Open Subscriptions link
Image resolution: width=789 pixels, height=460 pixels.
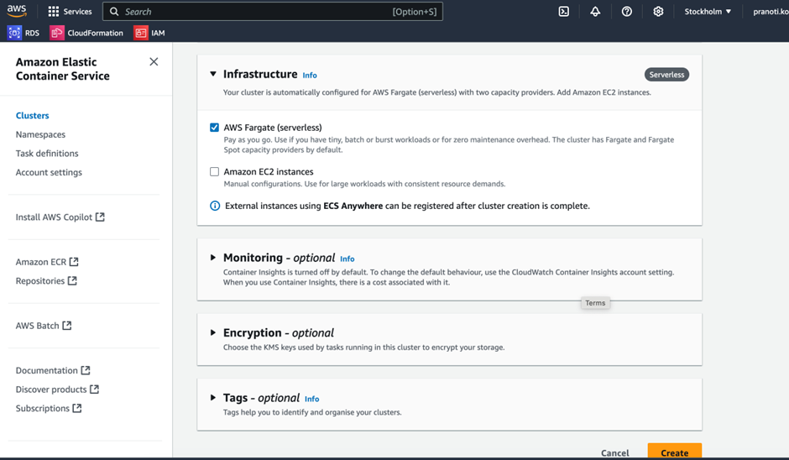(43, 408)
